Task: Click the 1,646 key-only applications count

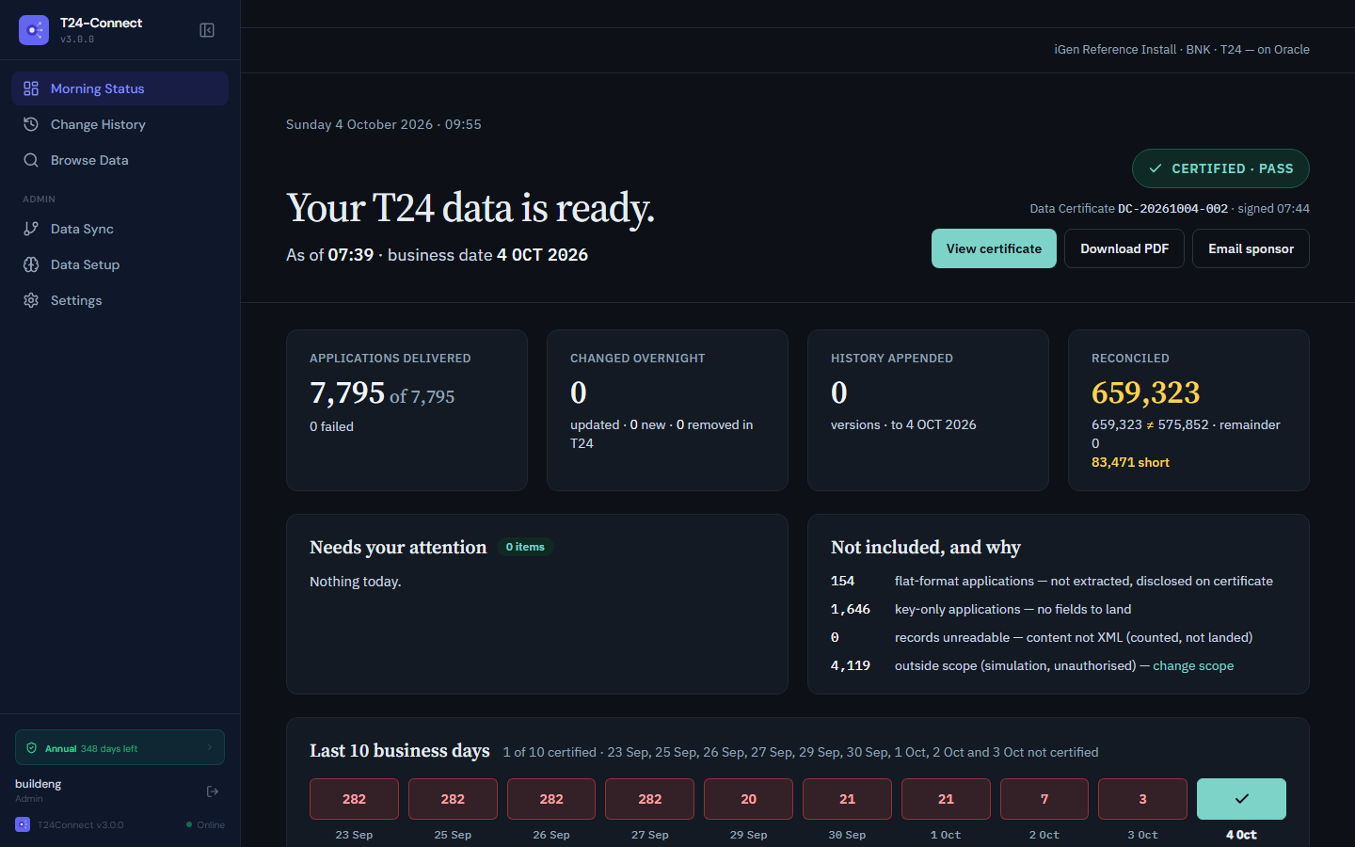Action: coord(851,609)
